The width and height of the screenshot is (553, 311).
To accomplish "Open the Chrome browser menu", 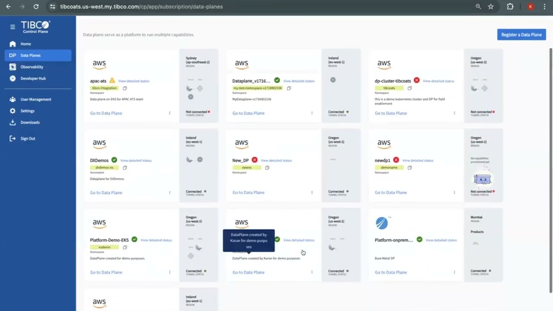I will [x=544, y=6].
